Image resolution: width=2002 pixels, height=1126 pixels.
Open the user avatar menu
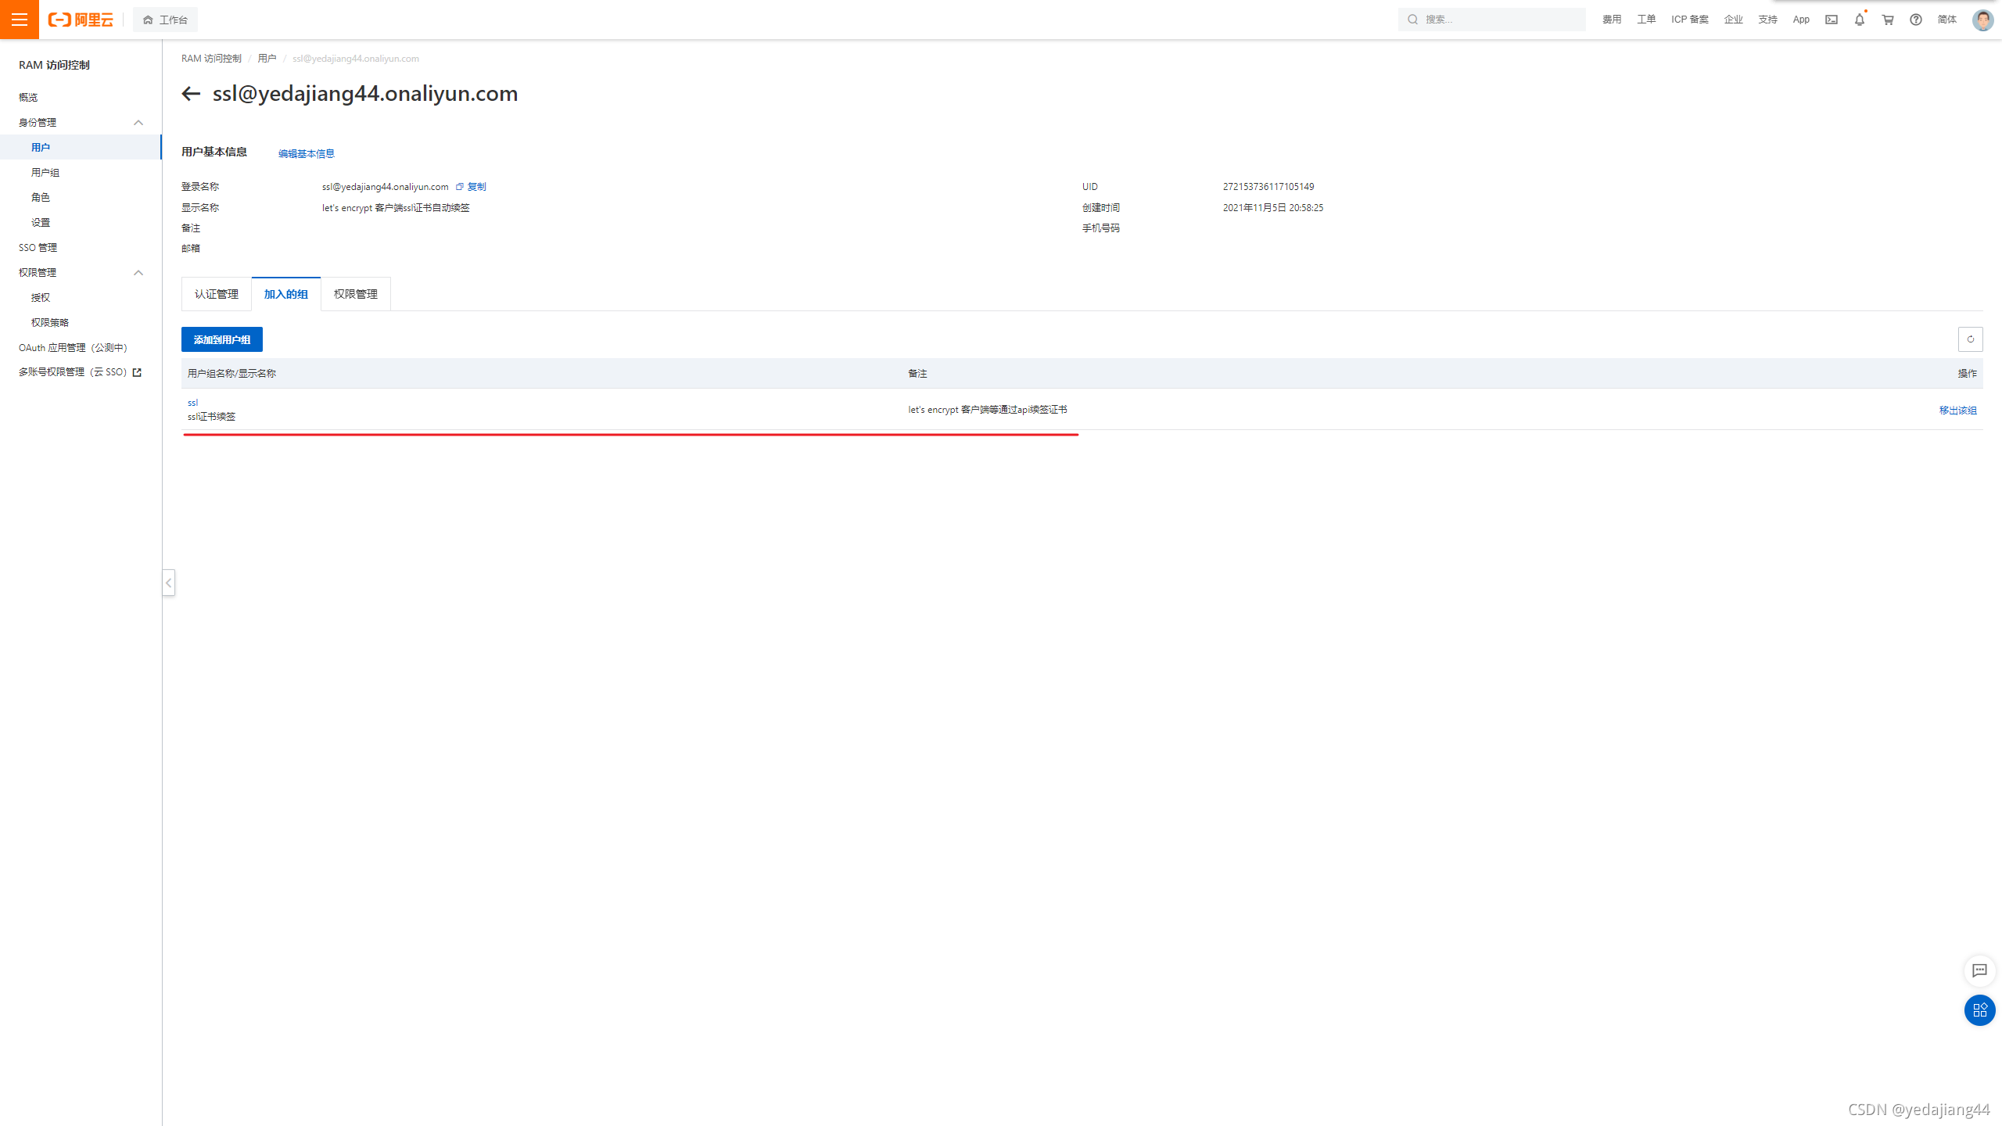tap(1982, 20)
